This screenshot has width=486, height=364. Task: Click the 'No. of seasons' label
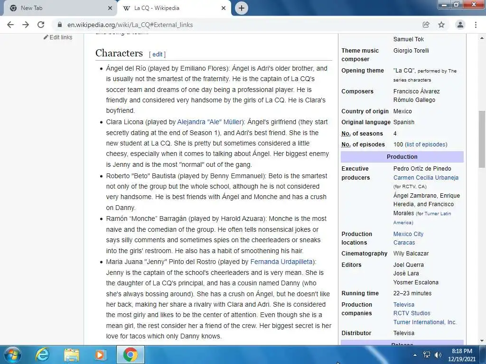pos(362,134)
